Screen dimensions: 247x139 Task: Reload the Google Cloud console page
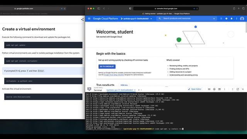[x=197, y=8]
